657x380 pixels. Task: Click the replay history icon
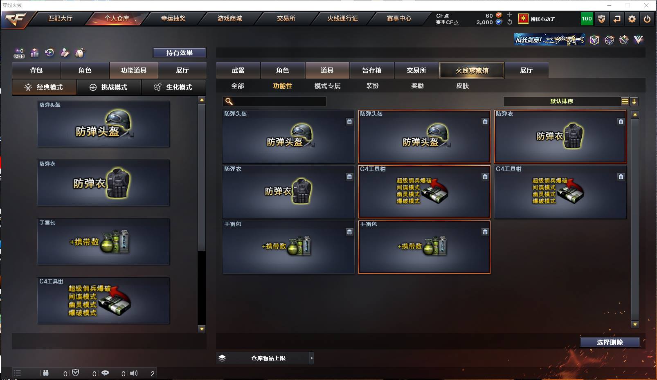[49, 53]
